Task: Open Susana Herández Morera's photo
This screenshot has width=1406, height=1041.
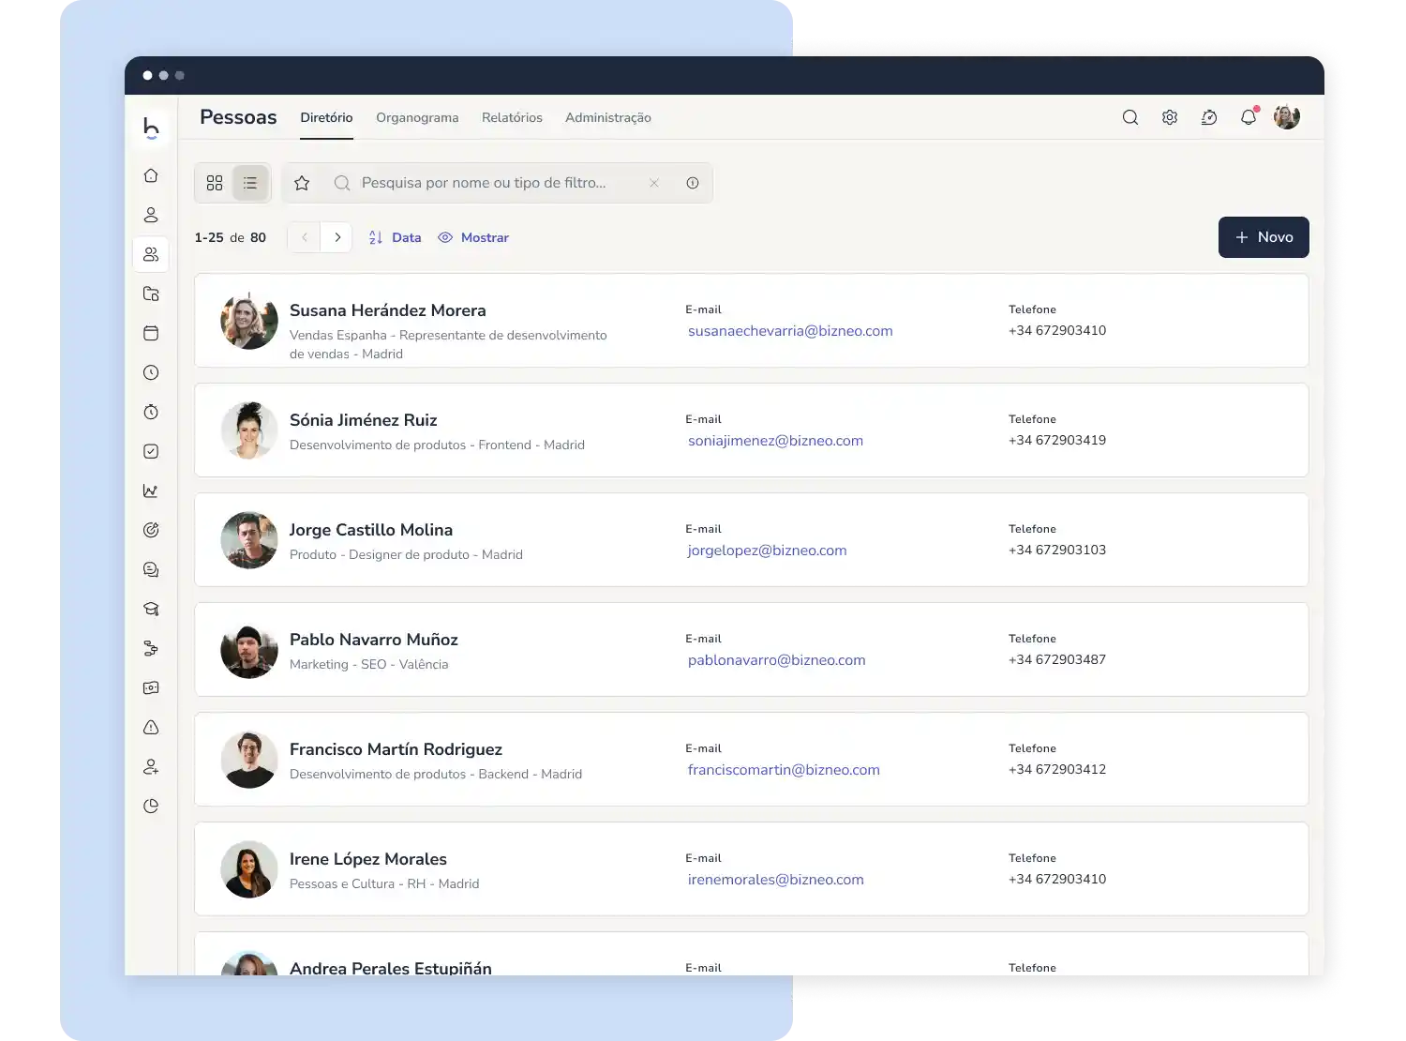Action: coord(249,321)
